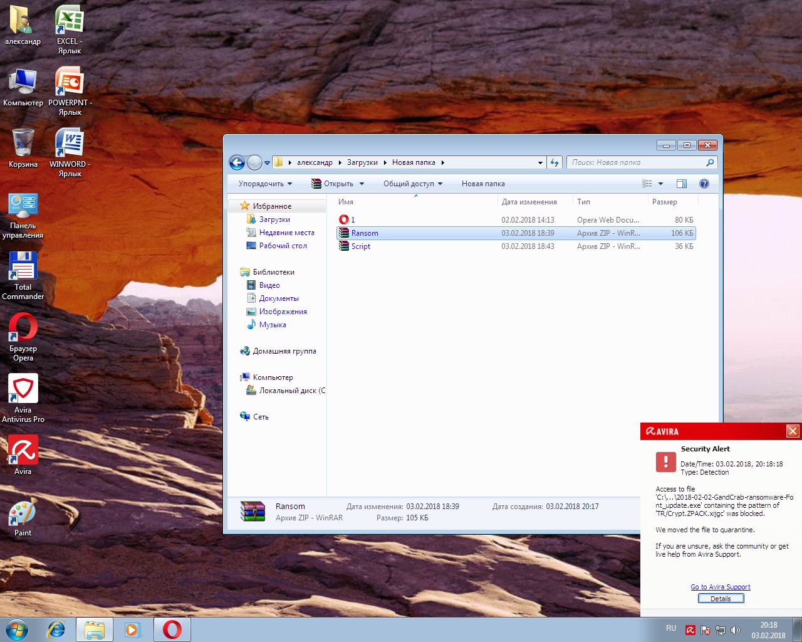Click the Explorer back navigation arrow
This screenshot has height=642, width=802.
pos(237,163)
